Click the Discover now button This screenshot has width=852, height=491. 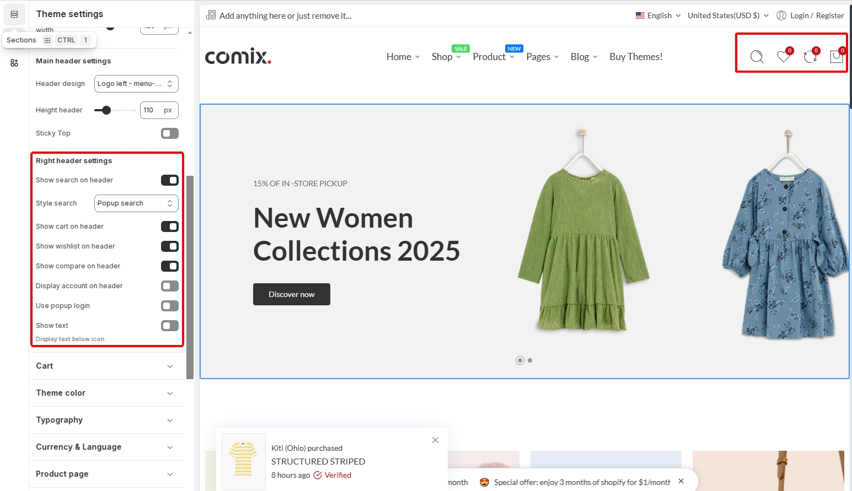(x=291, y=294)
